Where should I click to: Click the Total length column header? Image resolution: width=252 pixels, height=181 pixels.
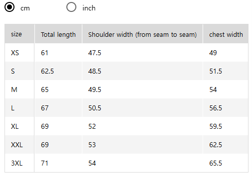click(58, 34)
